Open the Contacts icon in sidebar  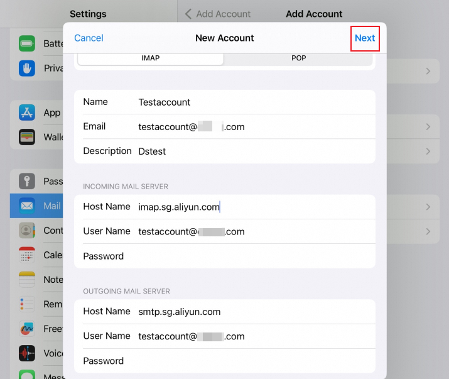[x=27, y=231]
